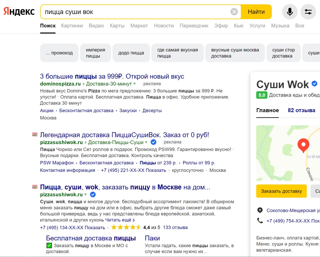Switch to Картинки tab
The image size is (320, 257).
click(x=72, y=26)
